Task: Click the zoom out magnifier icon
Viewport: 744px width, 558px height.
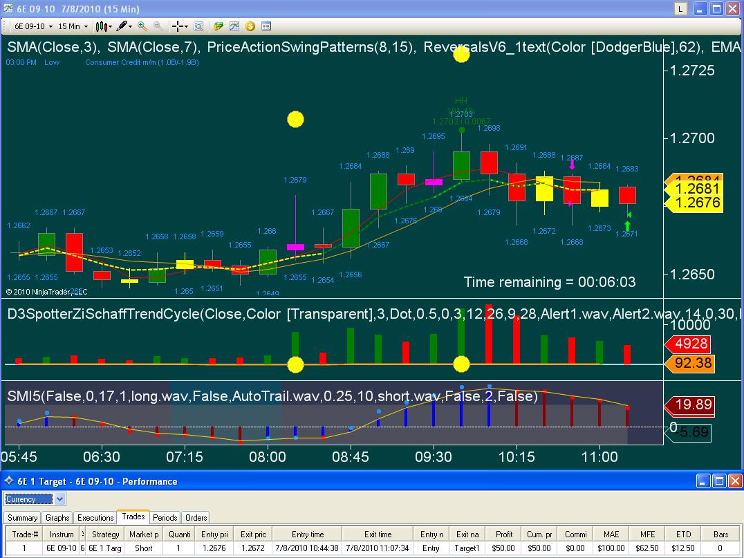Action: [x=158, y=26]
